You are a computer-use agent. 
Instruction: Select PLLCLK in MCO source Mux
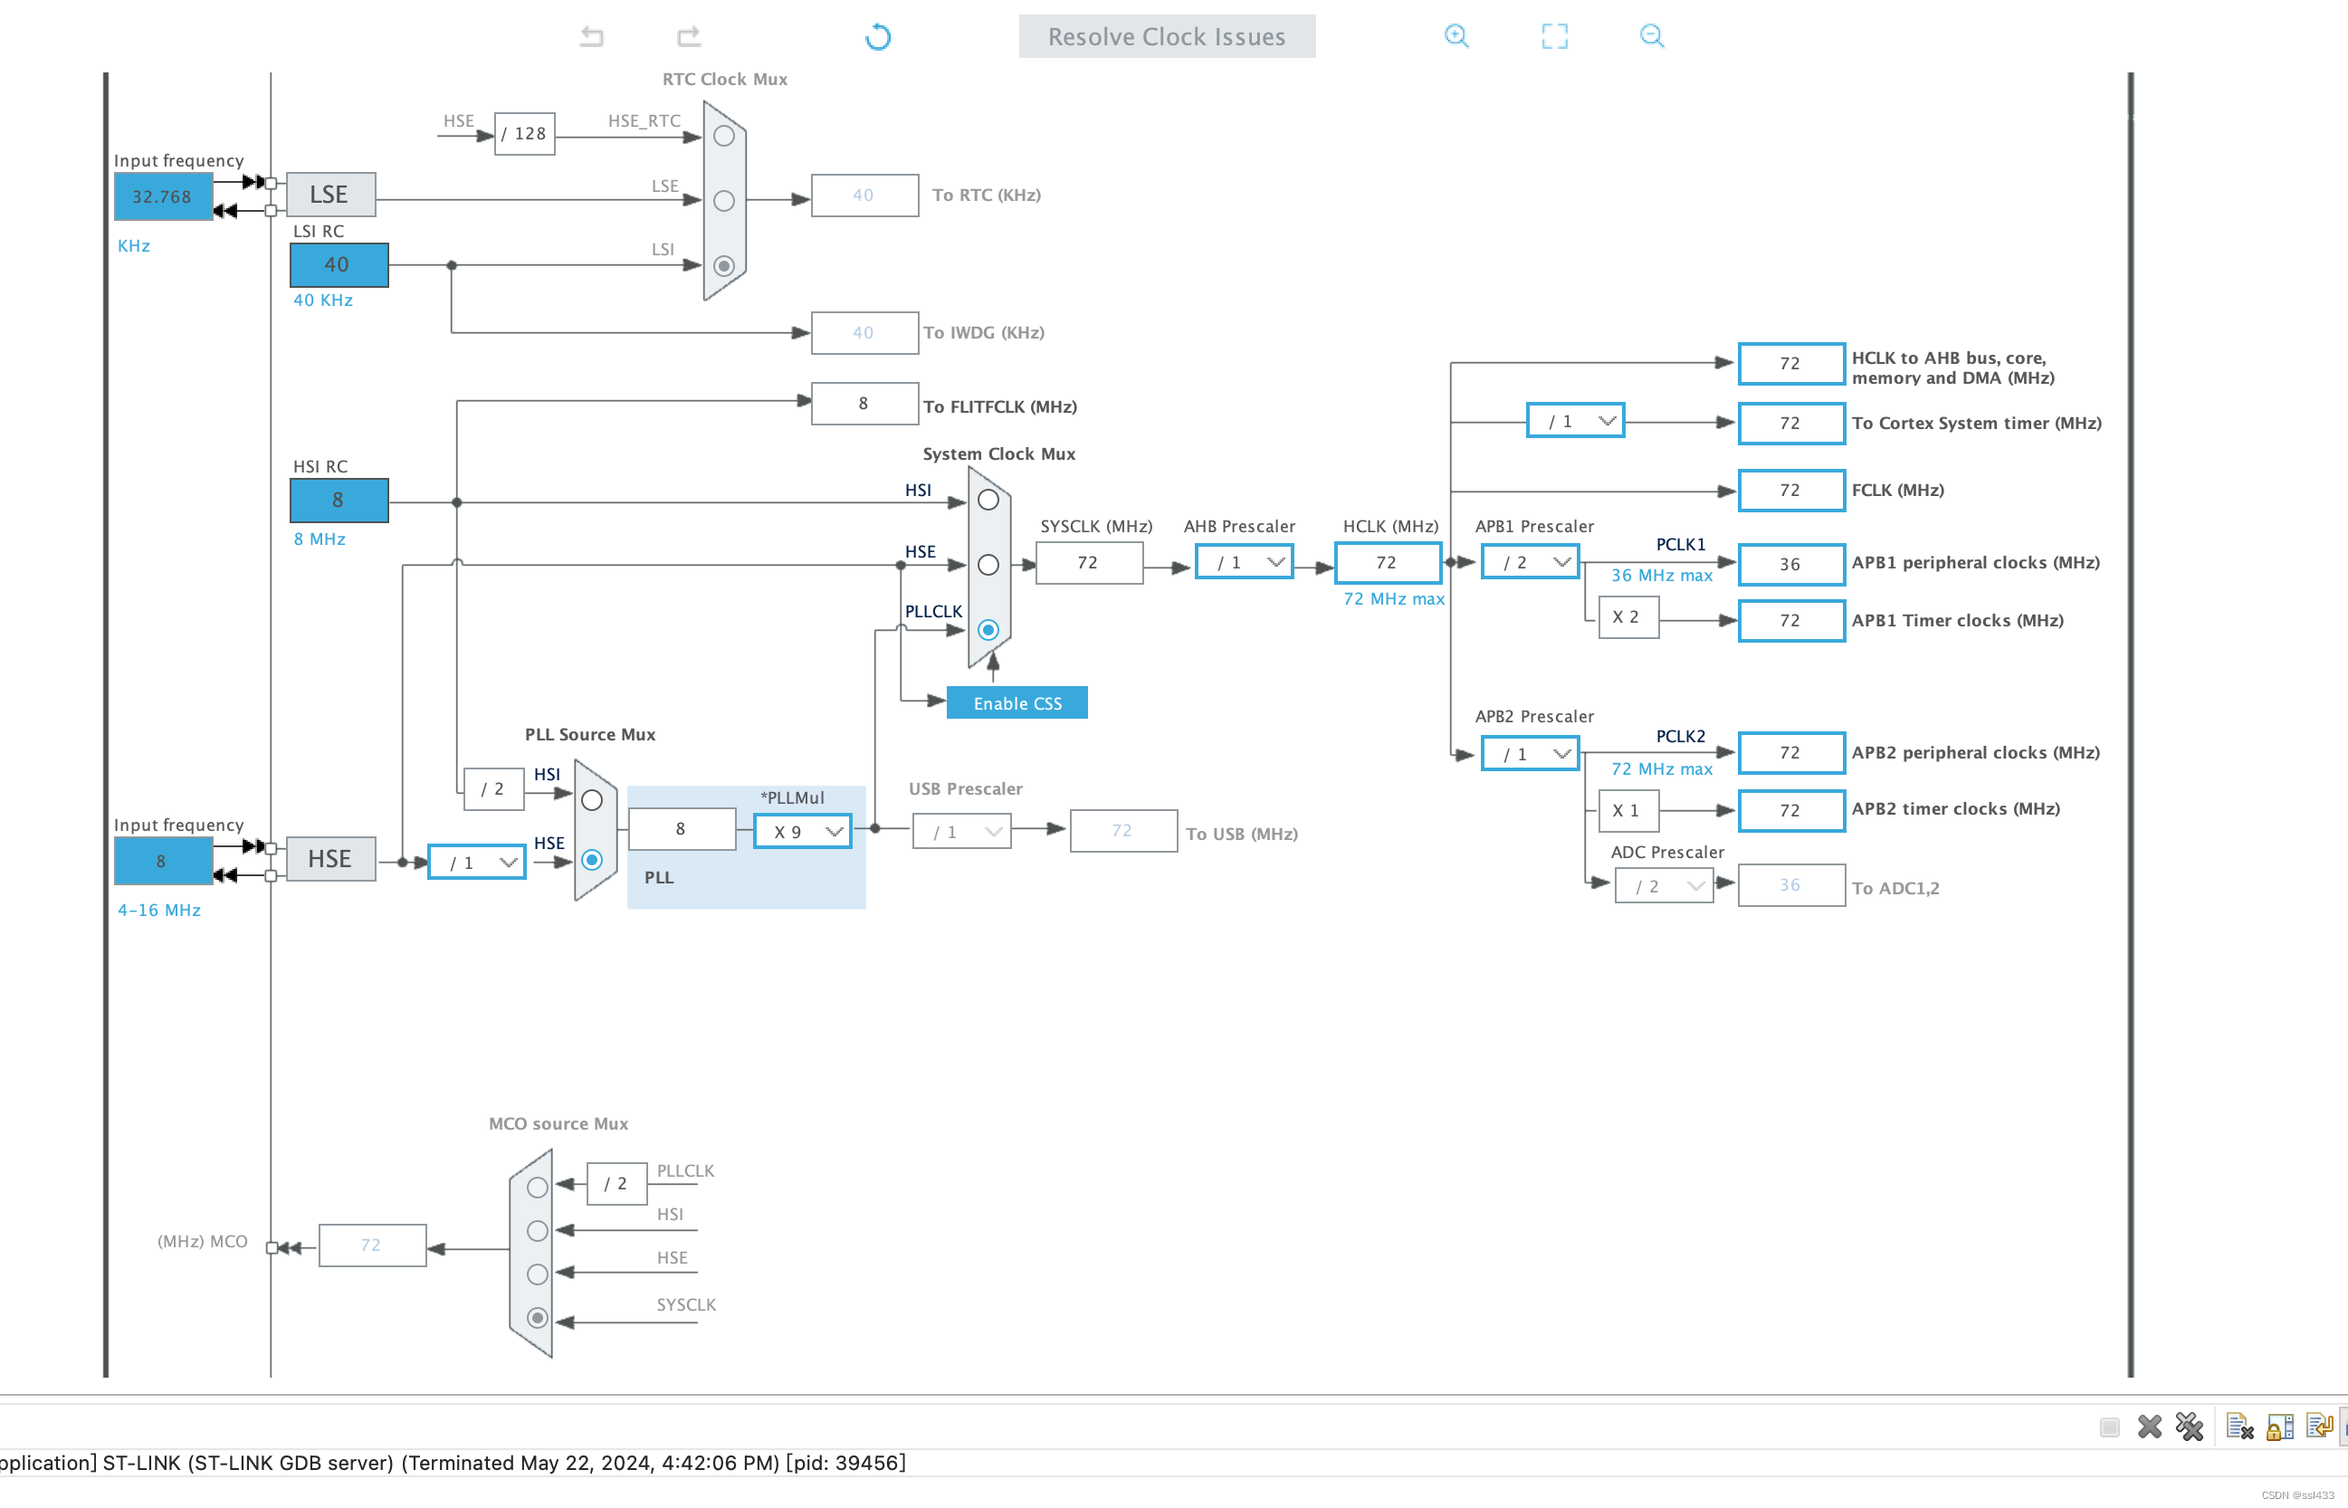tap(537, 1188)
